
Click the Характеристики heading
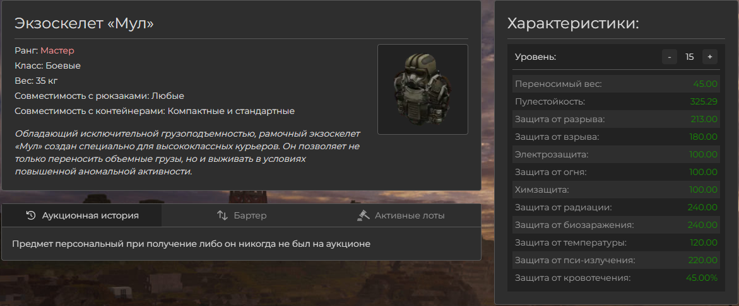tap(573, 23)
